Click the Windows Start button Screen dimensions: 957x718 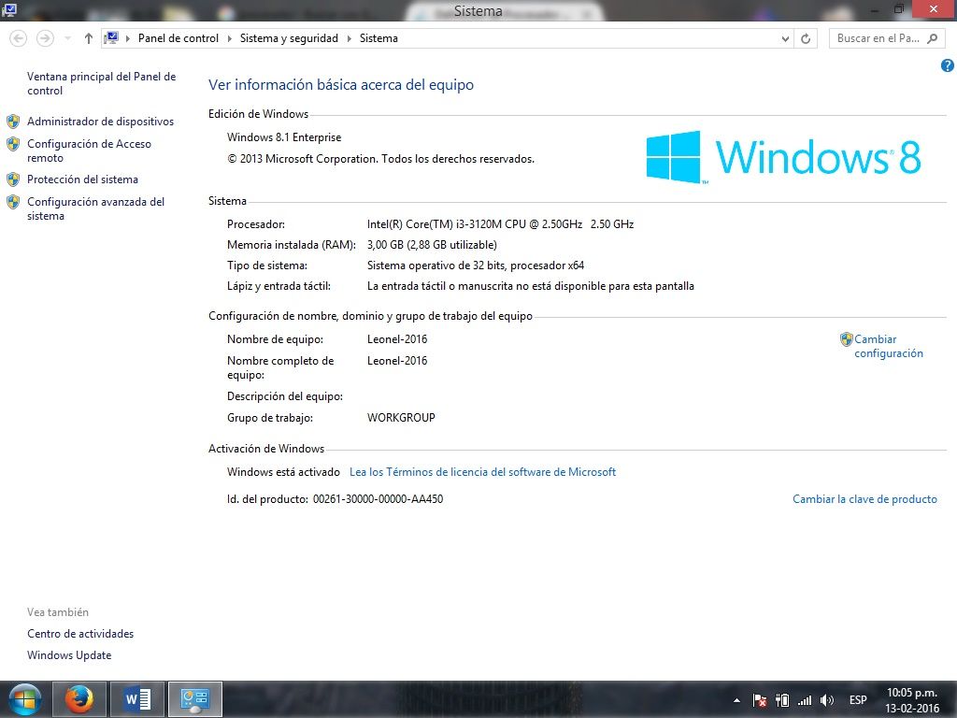tap(24, 699)
